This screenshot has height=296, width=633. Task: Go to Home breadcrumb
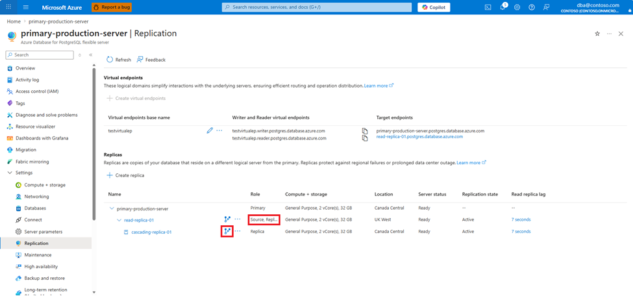coord(14,21)
